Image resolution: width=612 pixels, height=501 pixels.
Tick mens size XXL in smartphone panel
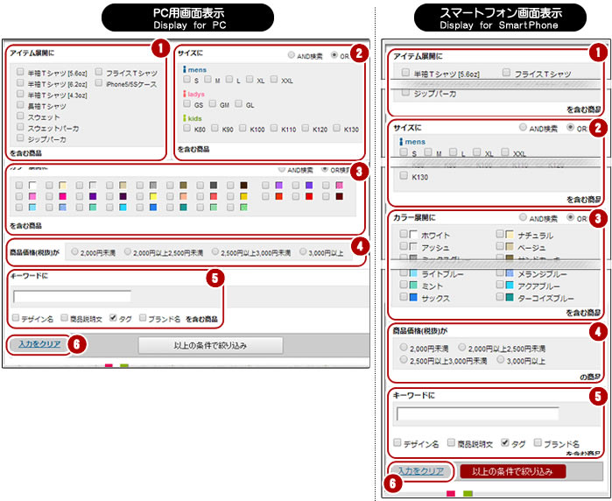[505, 152]
